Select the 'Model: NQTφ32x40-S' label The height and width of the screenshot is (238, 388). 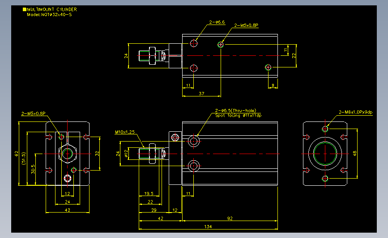click(49, 15)
